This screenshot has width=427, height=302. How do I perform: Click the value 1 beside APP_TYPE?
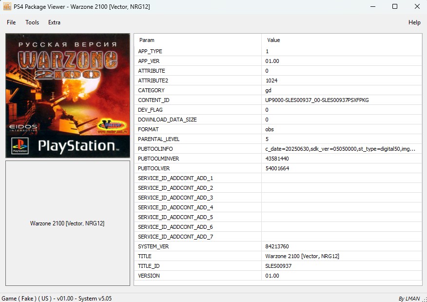[x=267, y=51]
